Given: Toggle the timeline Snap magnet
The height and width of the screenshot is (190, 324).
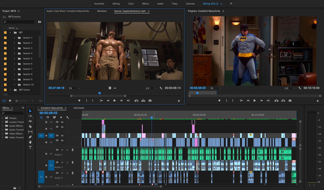Looking at the screenshot, I should point(48,118).
